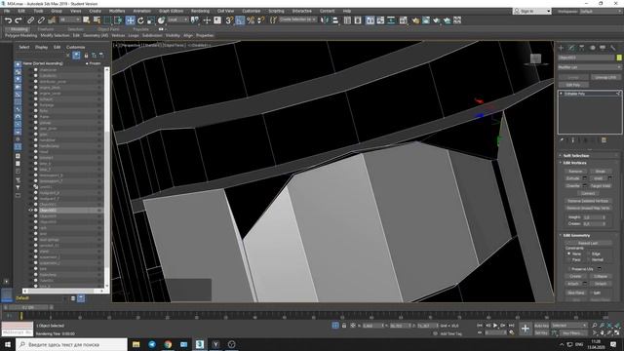Click the Unwrap UVW button
624x351 pixels.
(x=605, y=77)
